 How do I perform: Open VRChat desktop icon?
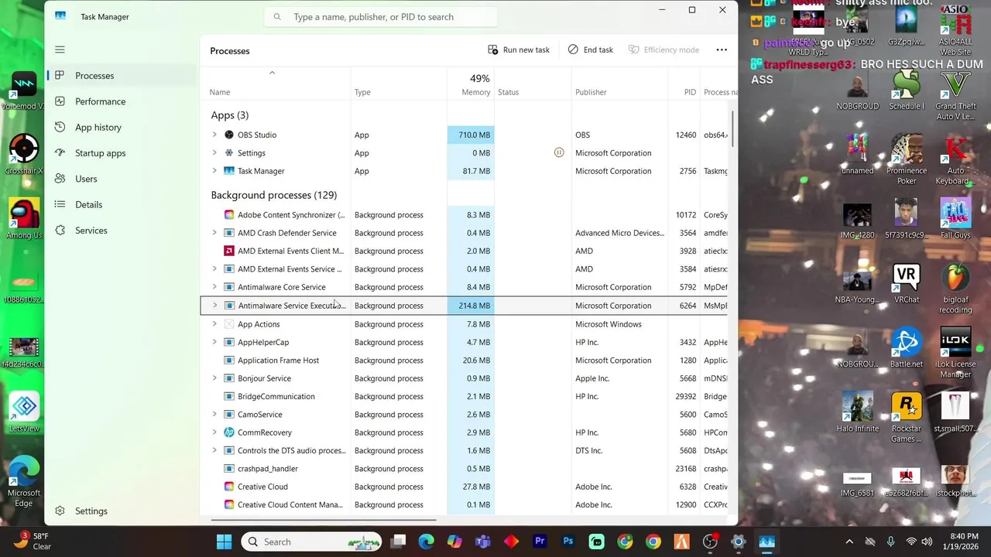[x=907, y=283]
